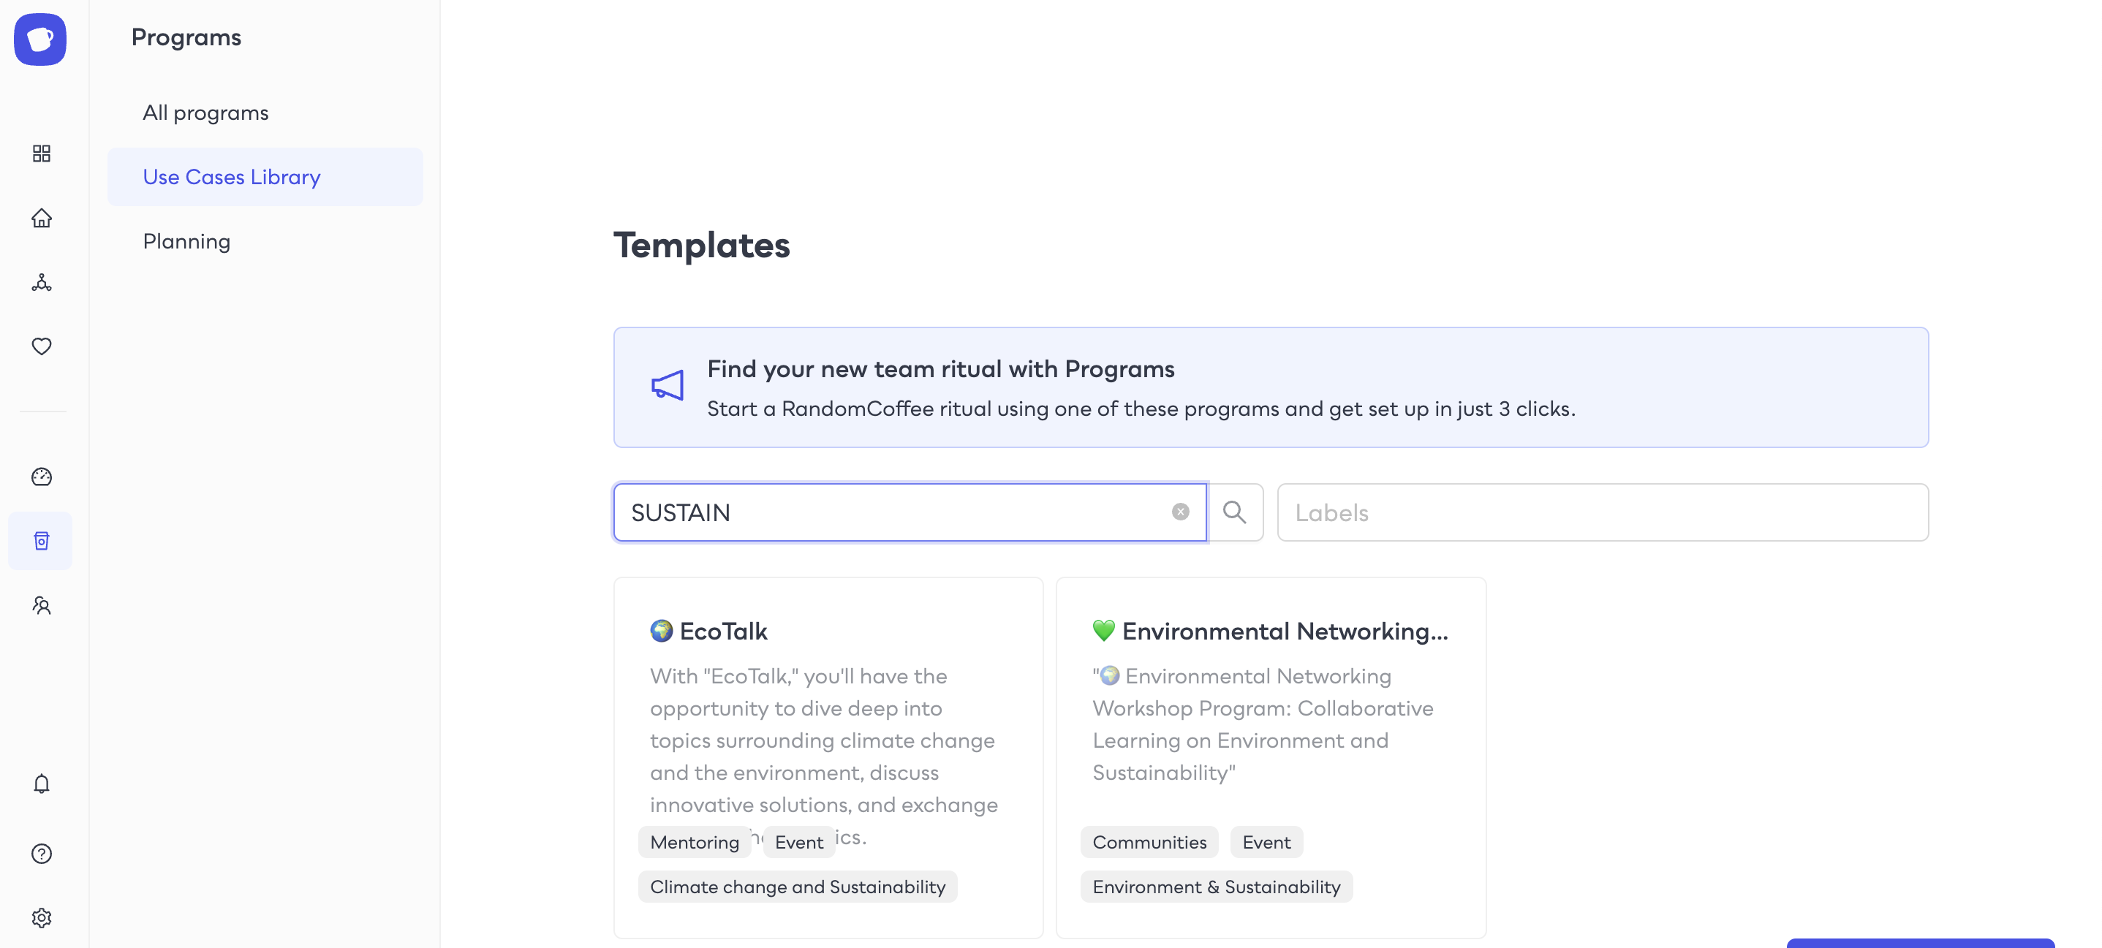Image resolution: width=2102 pixels, height=948 pixels.
Task: Open the dashboard grid icon
Action: click(42, 153)
